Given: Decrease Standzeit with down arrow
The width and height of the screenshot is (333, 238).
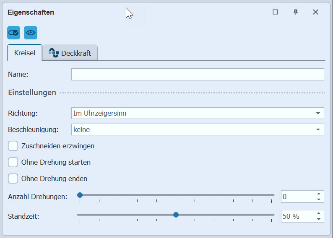Looking at the screenshot, I should click(x=319, y=219).
